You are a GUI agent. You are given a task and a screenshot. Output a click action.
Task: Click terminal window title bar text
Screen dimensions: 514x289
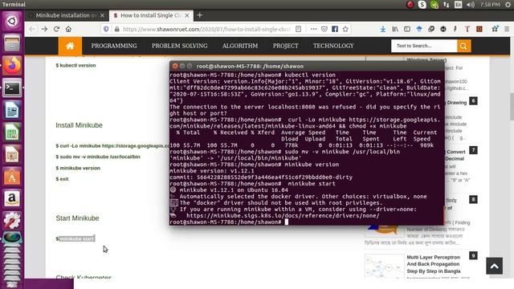tap(250, 66)
